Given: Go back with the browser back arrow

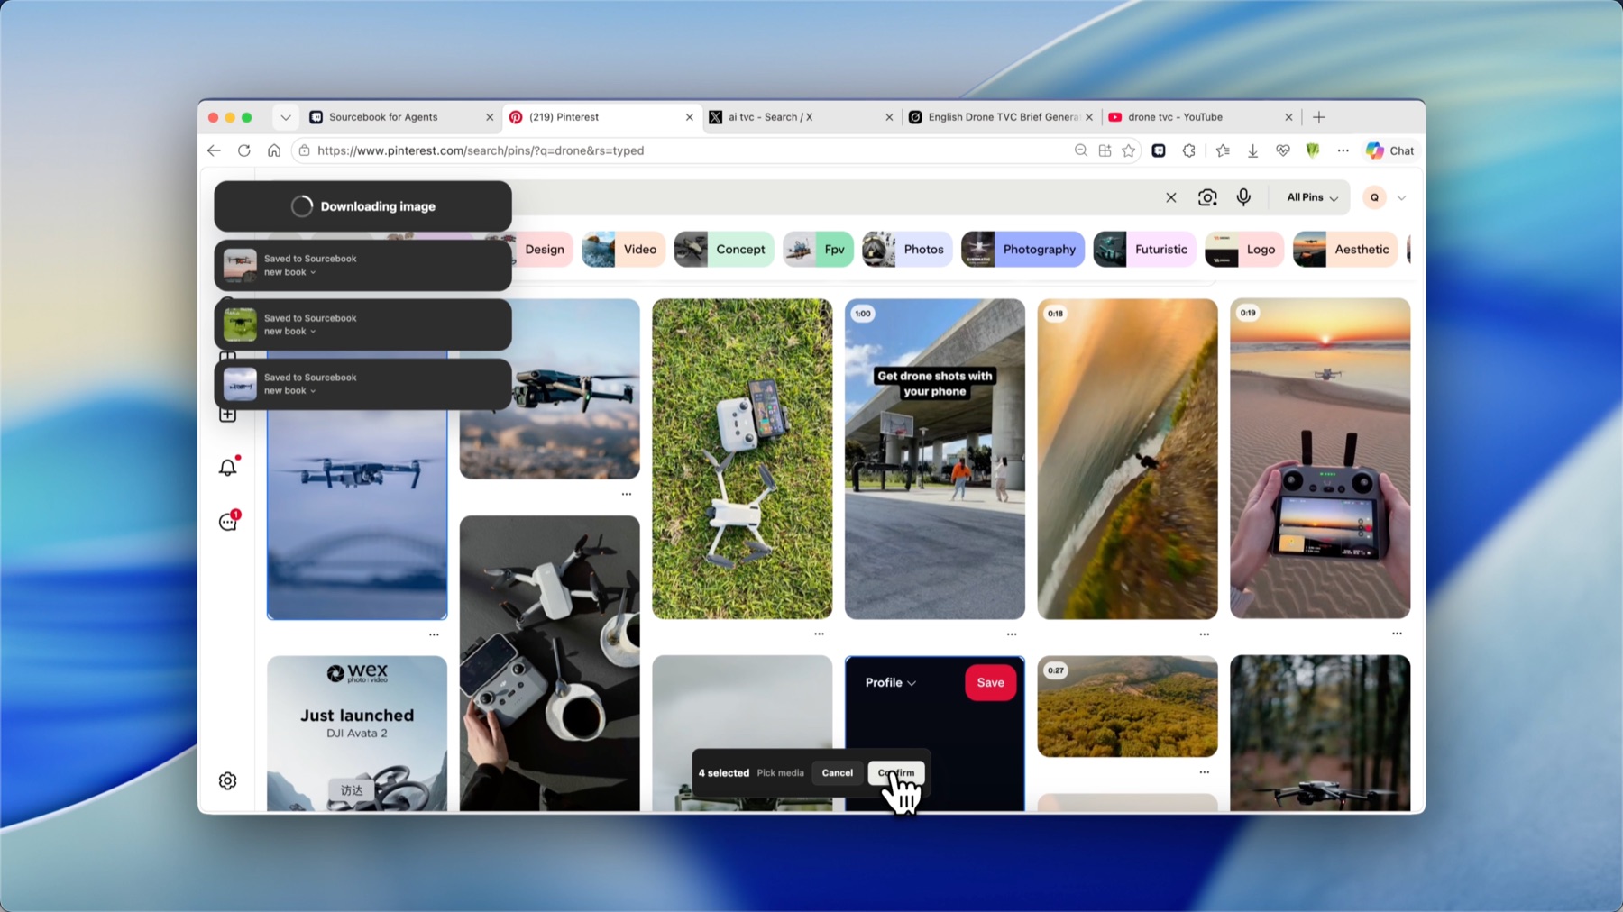Looking at the screenshot, I should (x=214, y=150).
